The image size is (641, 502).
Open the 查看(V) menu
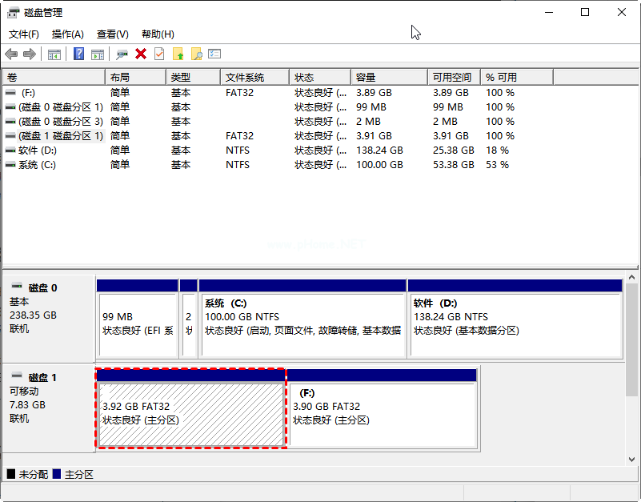click(x=112, y=34)
